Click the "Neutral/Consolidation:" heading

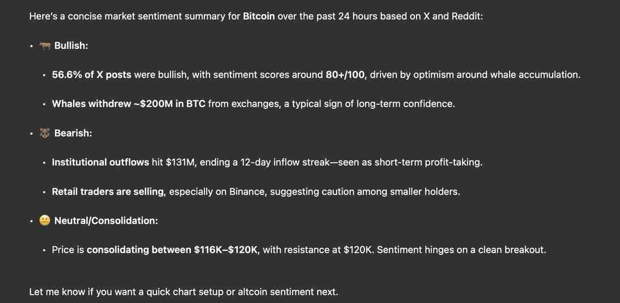coord(106,221)
